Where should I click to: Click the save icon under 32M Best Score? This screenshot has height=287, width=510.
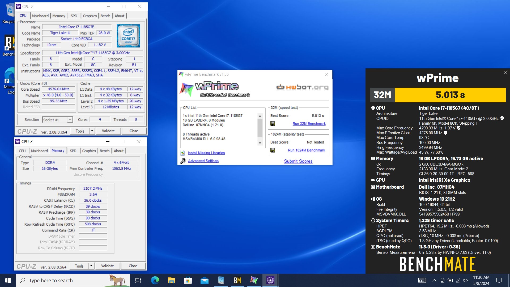(273, 124)
